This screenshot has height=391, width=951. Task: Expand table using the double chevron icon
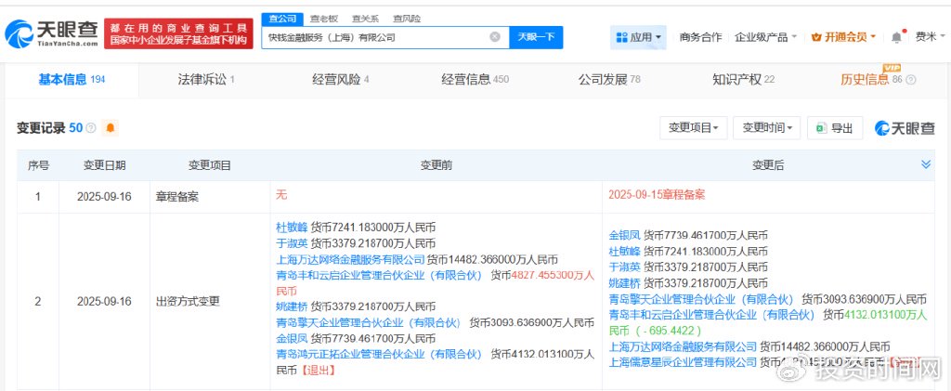tap(926, 165)
